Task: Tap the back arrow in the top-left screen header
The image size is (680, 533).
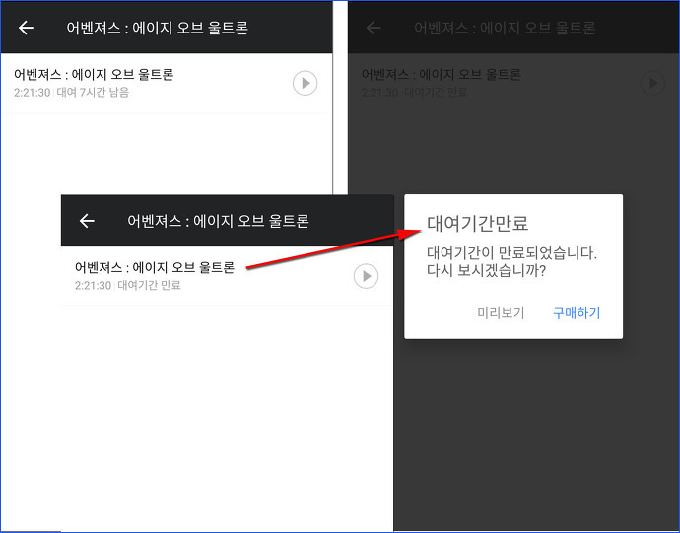Action: pos(26,28)
